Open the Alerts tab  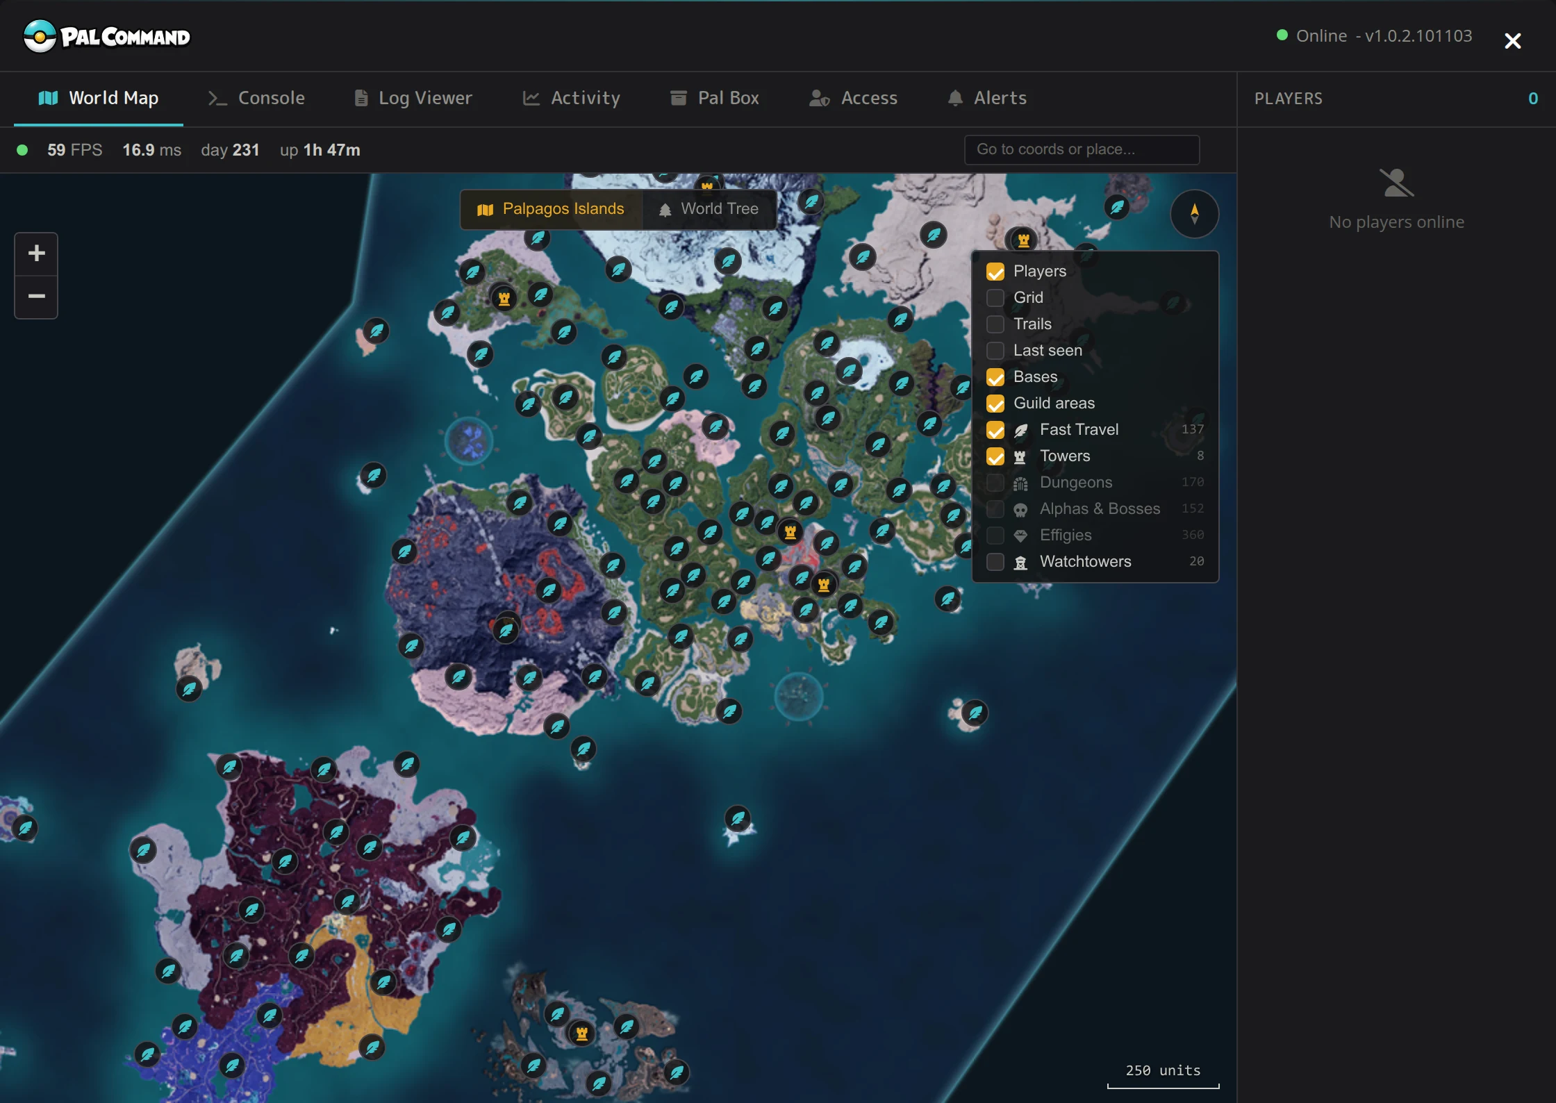[987, 98]
